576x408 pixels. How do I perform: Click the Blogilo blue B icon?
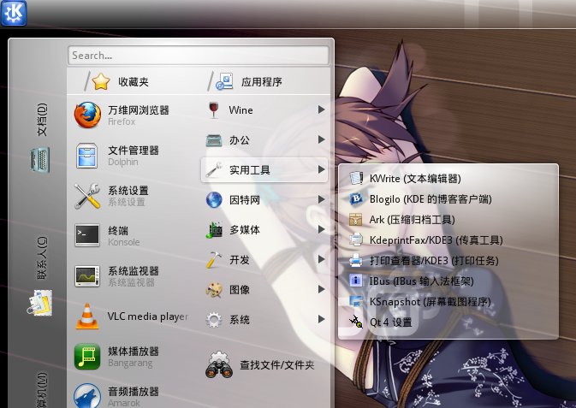pos(355,198)
